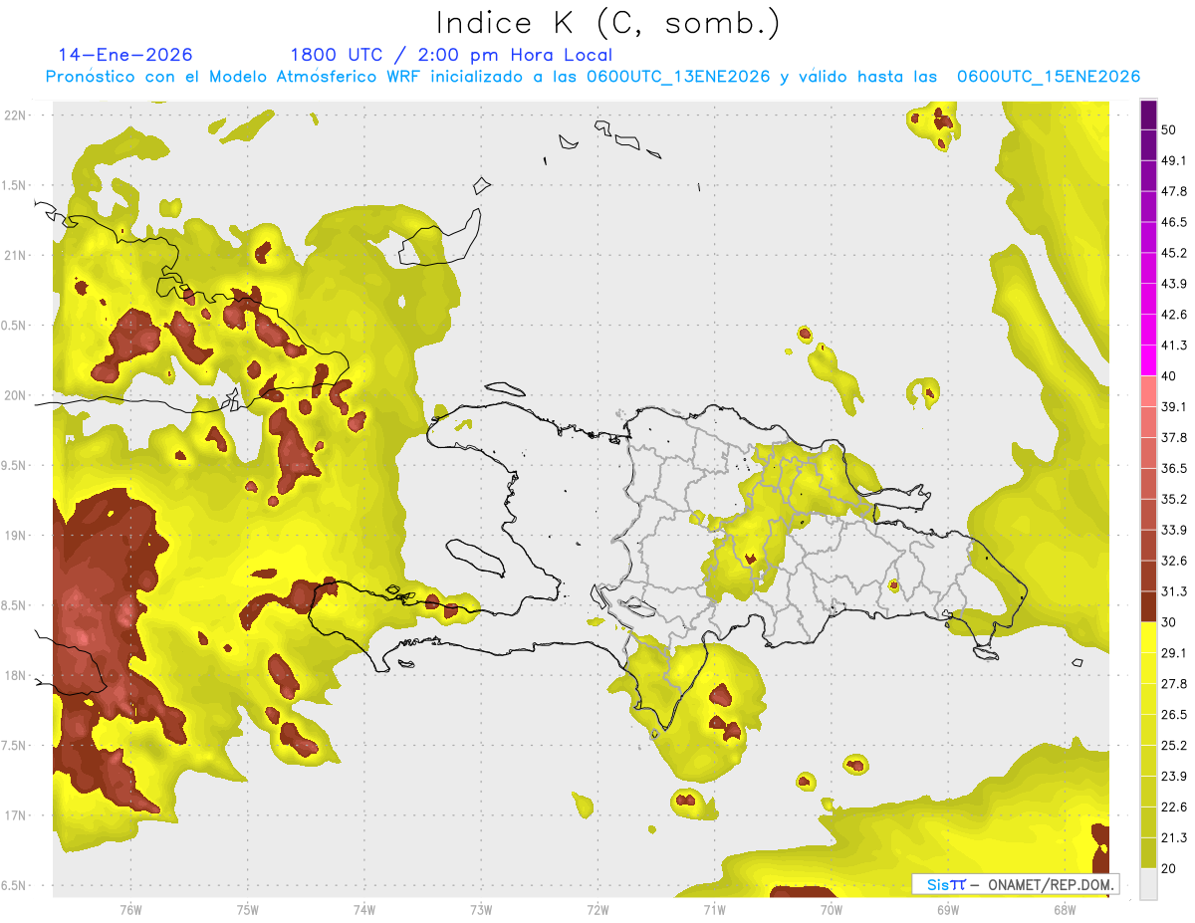Image resolution: width=1195 pixels, height=923 pixels.
Task: Click the latitude axis label "19N"
Action: (x=15, y=536)
